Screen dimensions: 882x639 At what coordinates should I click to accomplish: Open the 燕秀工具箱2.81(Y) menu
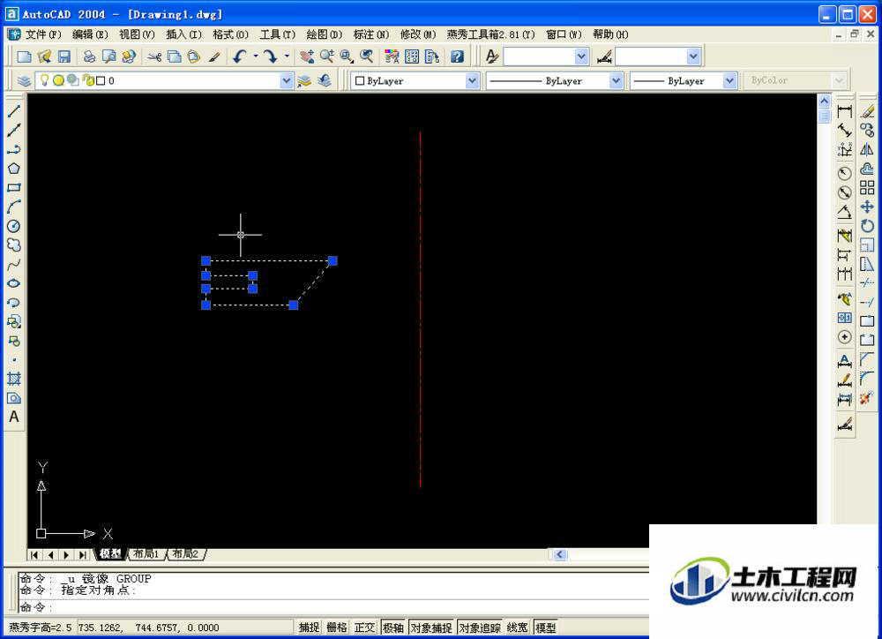490,34
